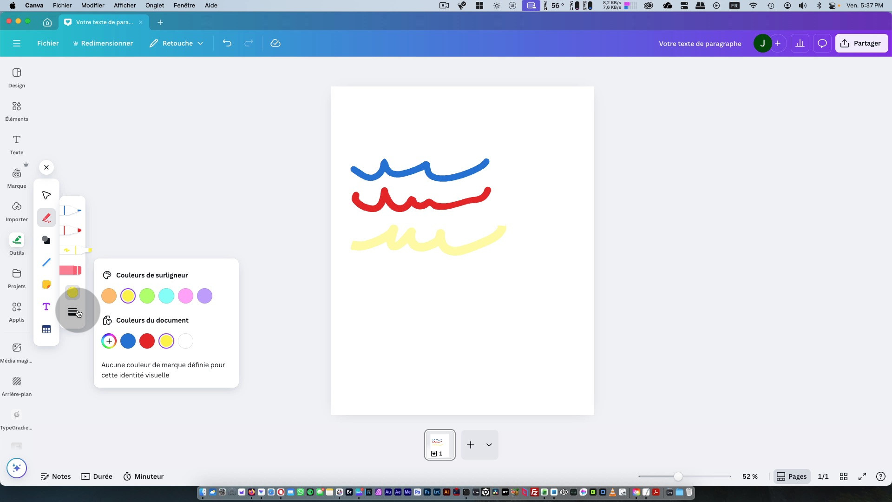Expand the add page options chevron

[489, 445]
